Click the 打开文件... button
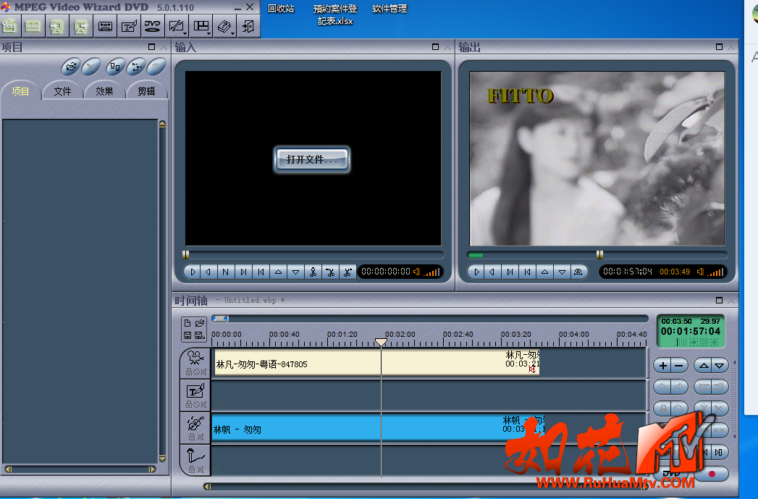The image size is (758, 499). [x=312, y=159]
